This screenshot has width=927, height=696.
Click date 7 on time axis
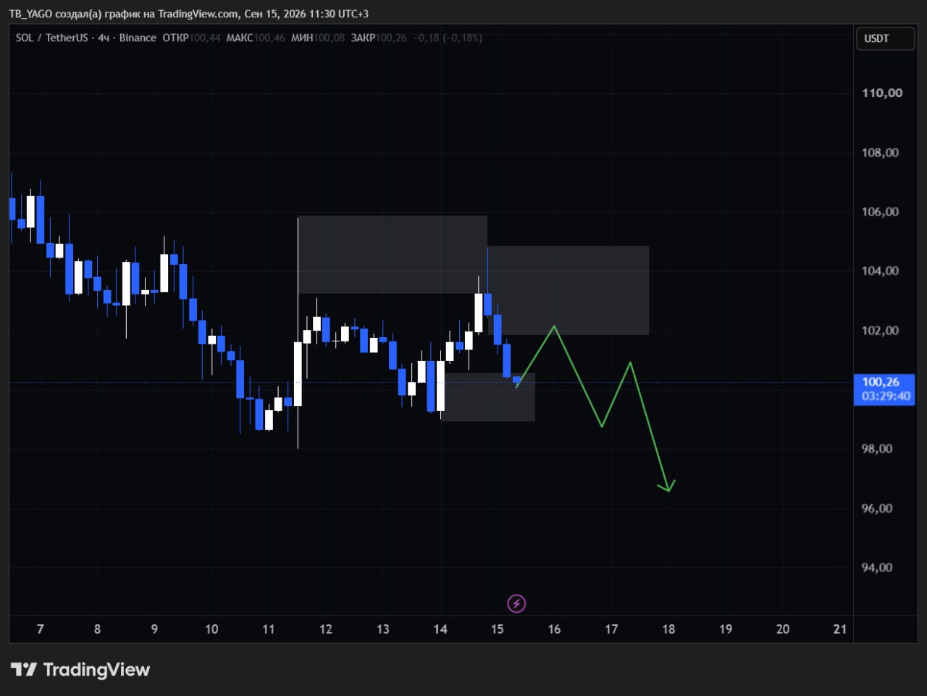41,629
